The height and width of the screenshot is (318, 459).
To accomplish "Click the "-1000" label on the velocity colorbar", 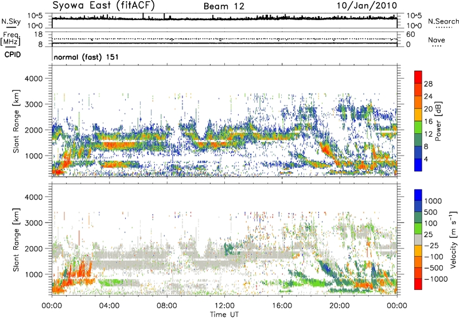I will (x=436, y=279).
